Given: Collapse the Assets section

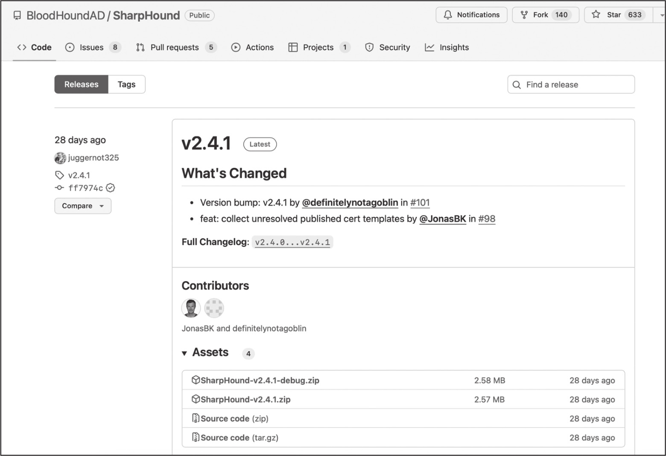Looking at the screenshot, I should 184,353.
